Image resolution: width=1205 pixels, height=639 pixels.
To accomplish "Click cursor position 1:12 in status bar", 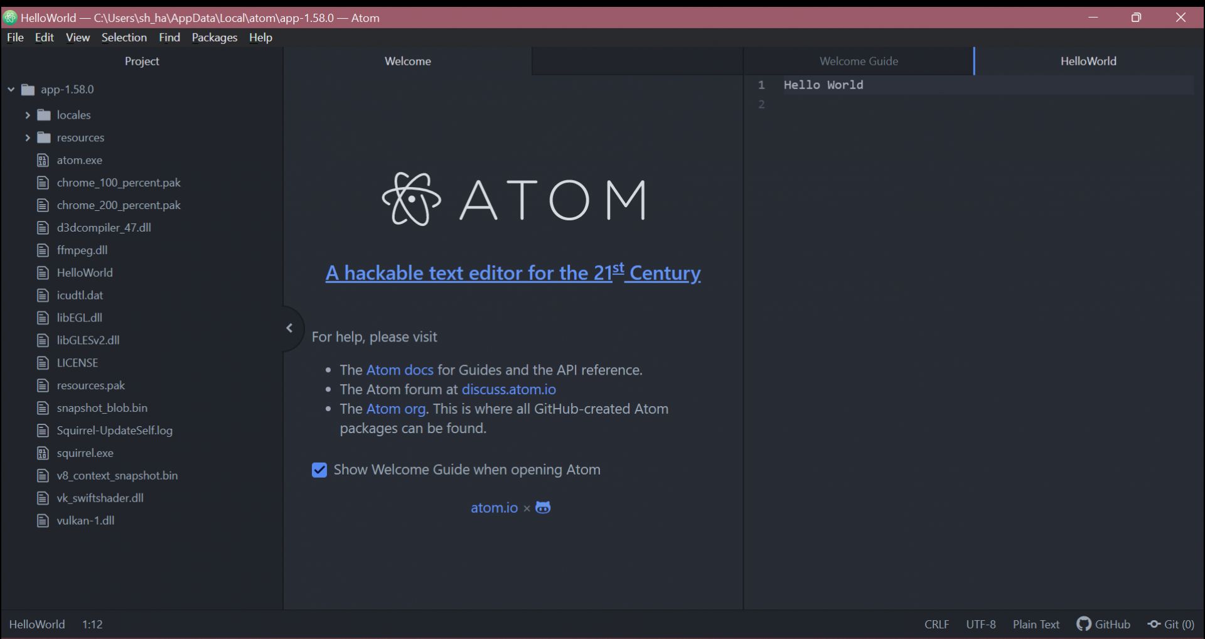I will pos(92,624).
